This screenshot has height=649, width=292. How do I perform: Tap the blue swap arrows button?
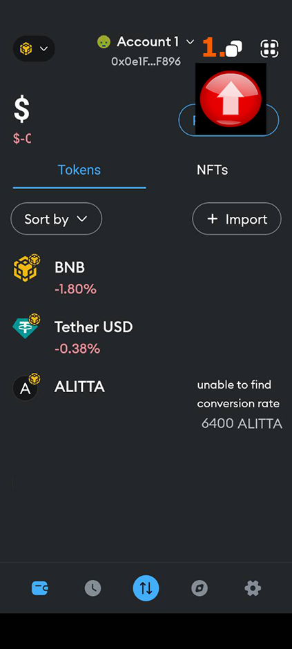click(x=146, y=588)
